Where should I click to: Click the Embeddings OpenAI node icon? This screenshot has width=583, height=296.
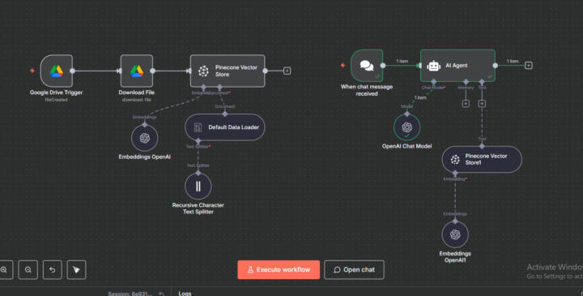[145, 138]
